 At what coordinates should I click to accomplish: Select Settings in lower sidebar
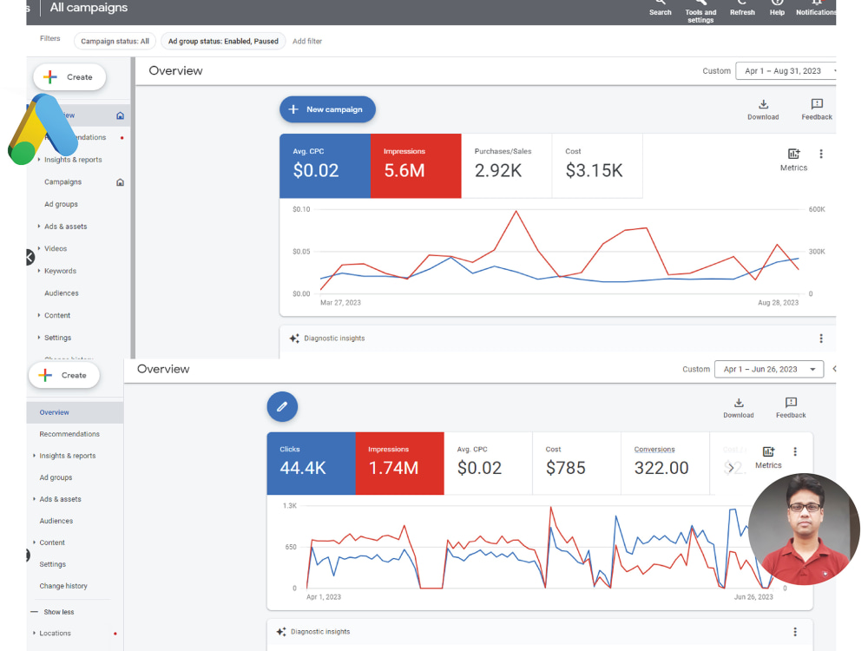(x=53, y=564)
